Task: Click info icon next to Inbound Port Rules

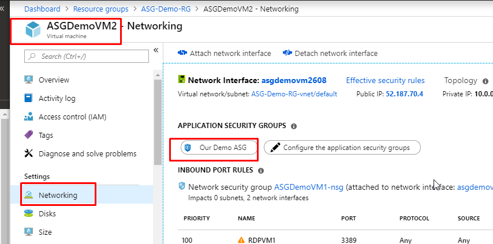Action: 261,171
